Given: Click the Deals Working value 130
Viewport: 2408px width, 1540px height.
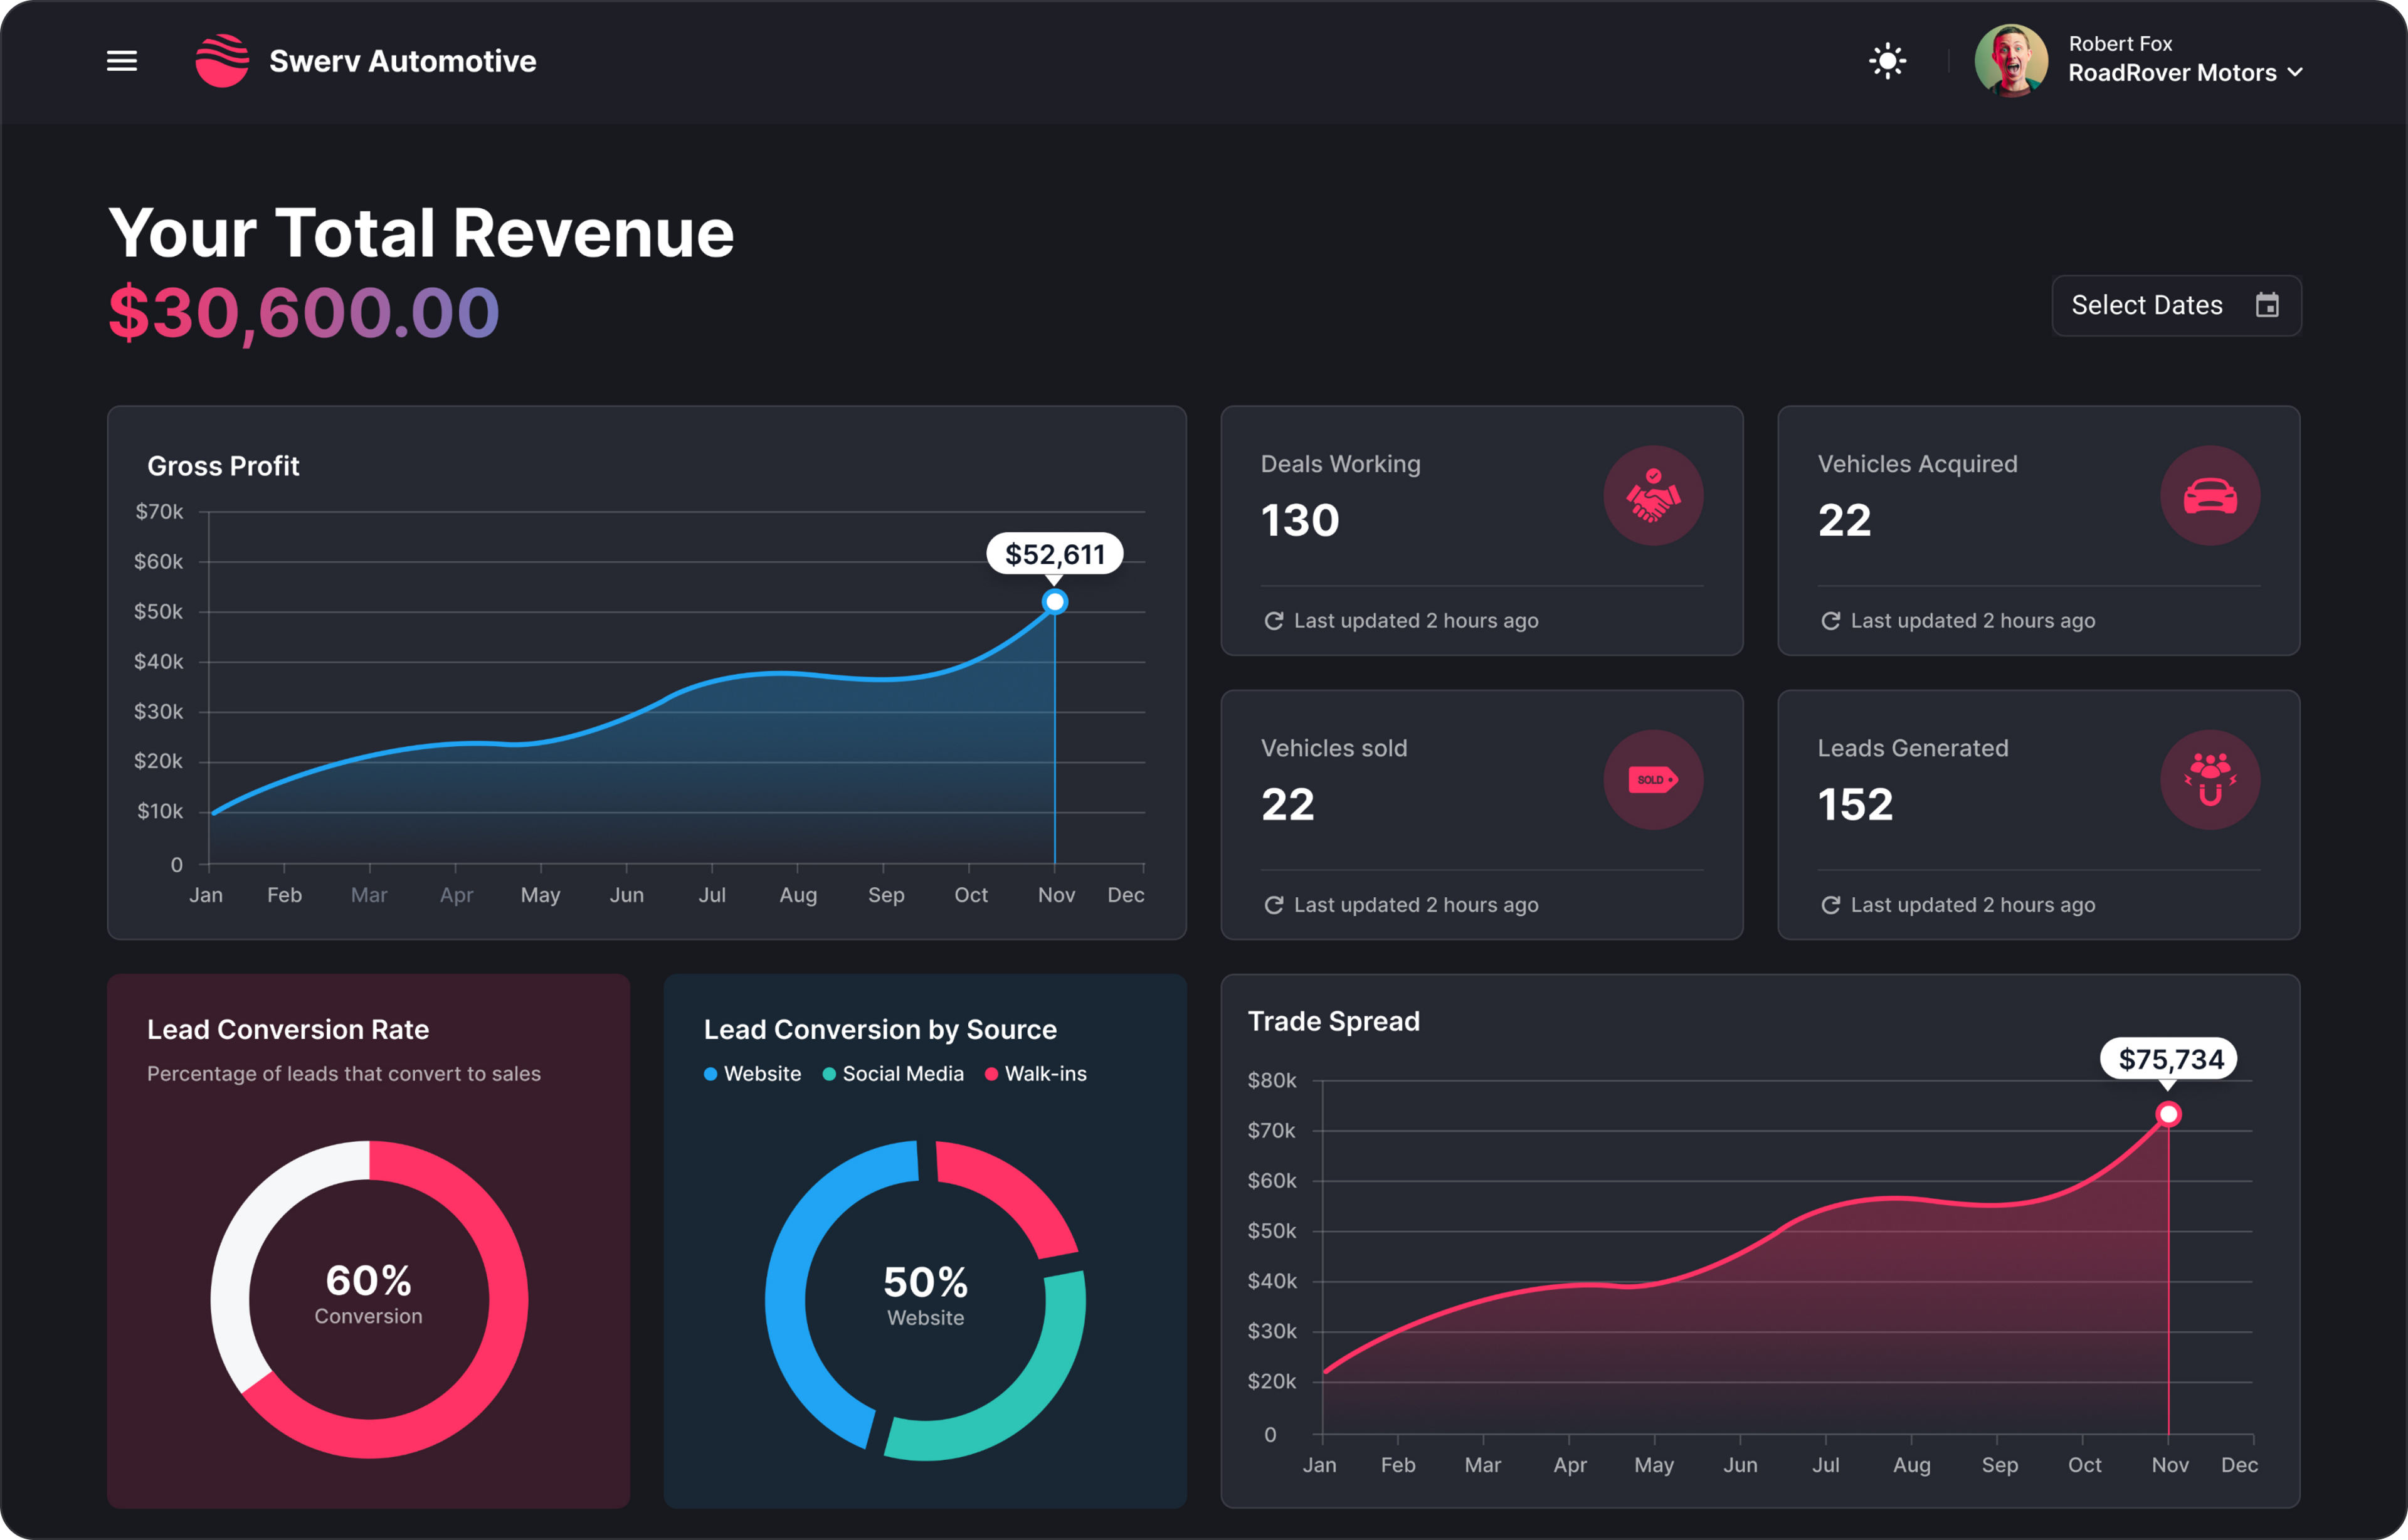Looking at the screenshot, I should tap(1300, 521).
